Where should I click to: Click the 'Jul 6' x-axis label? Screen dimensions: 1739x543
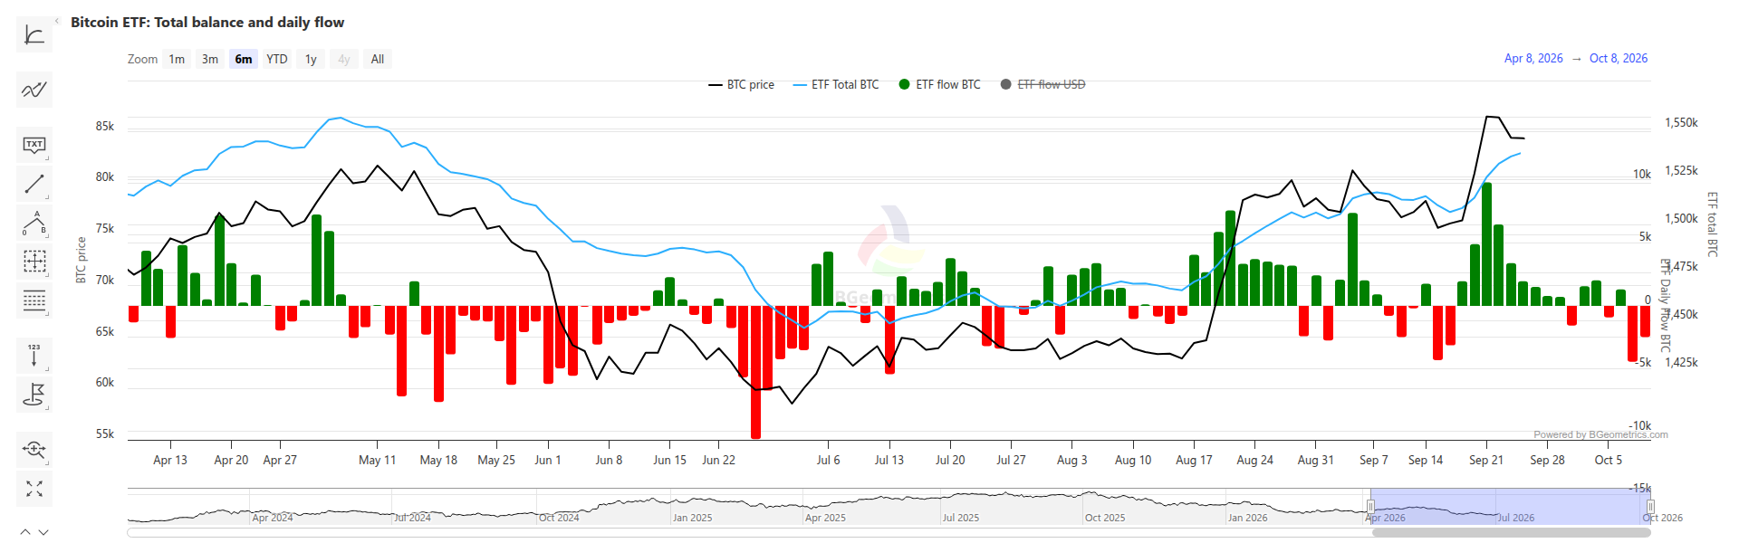pyautogui.click(x=828, y=460)
